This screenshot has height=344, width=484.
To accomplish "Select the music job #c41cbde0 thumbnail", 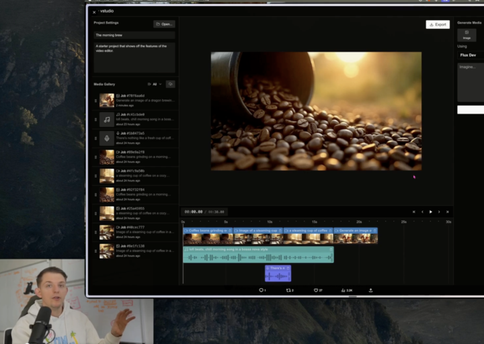I will pos(107,120).
